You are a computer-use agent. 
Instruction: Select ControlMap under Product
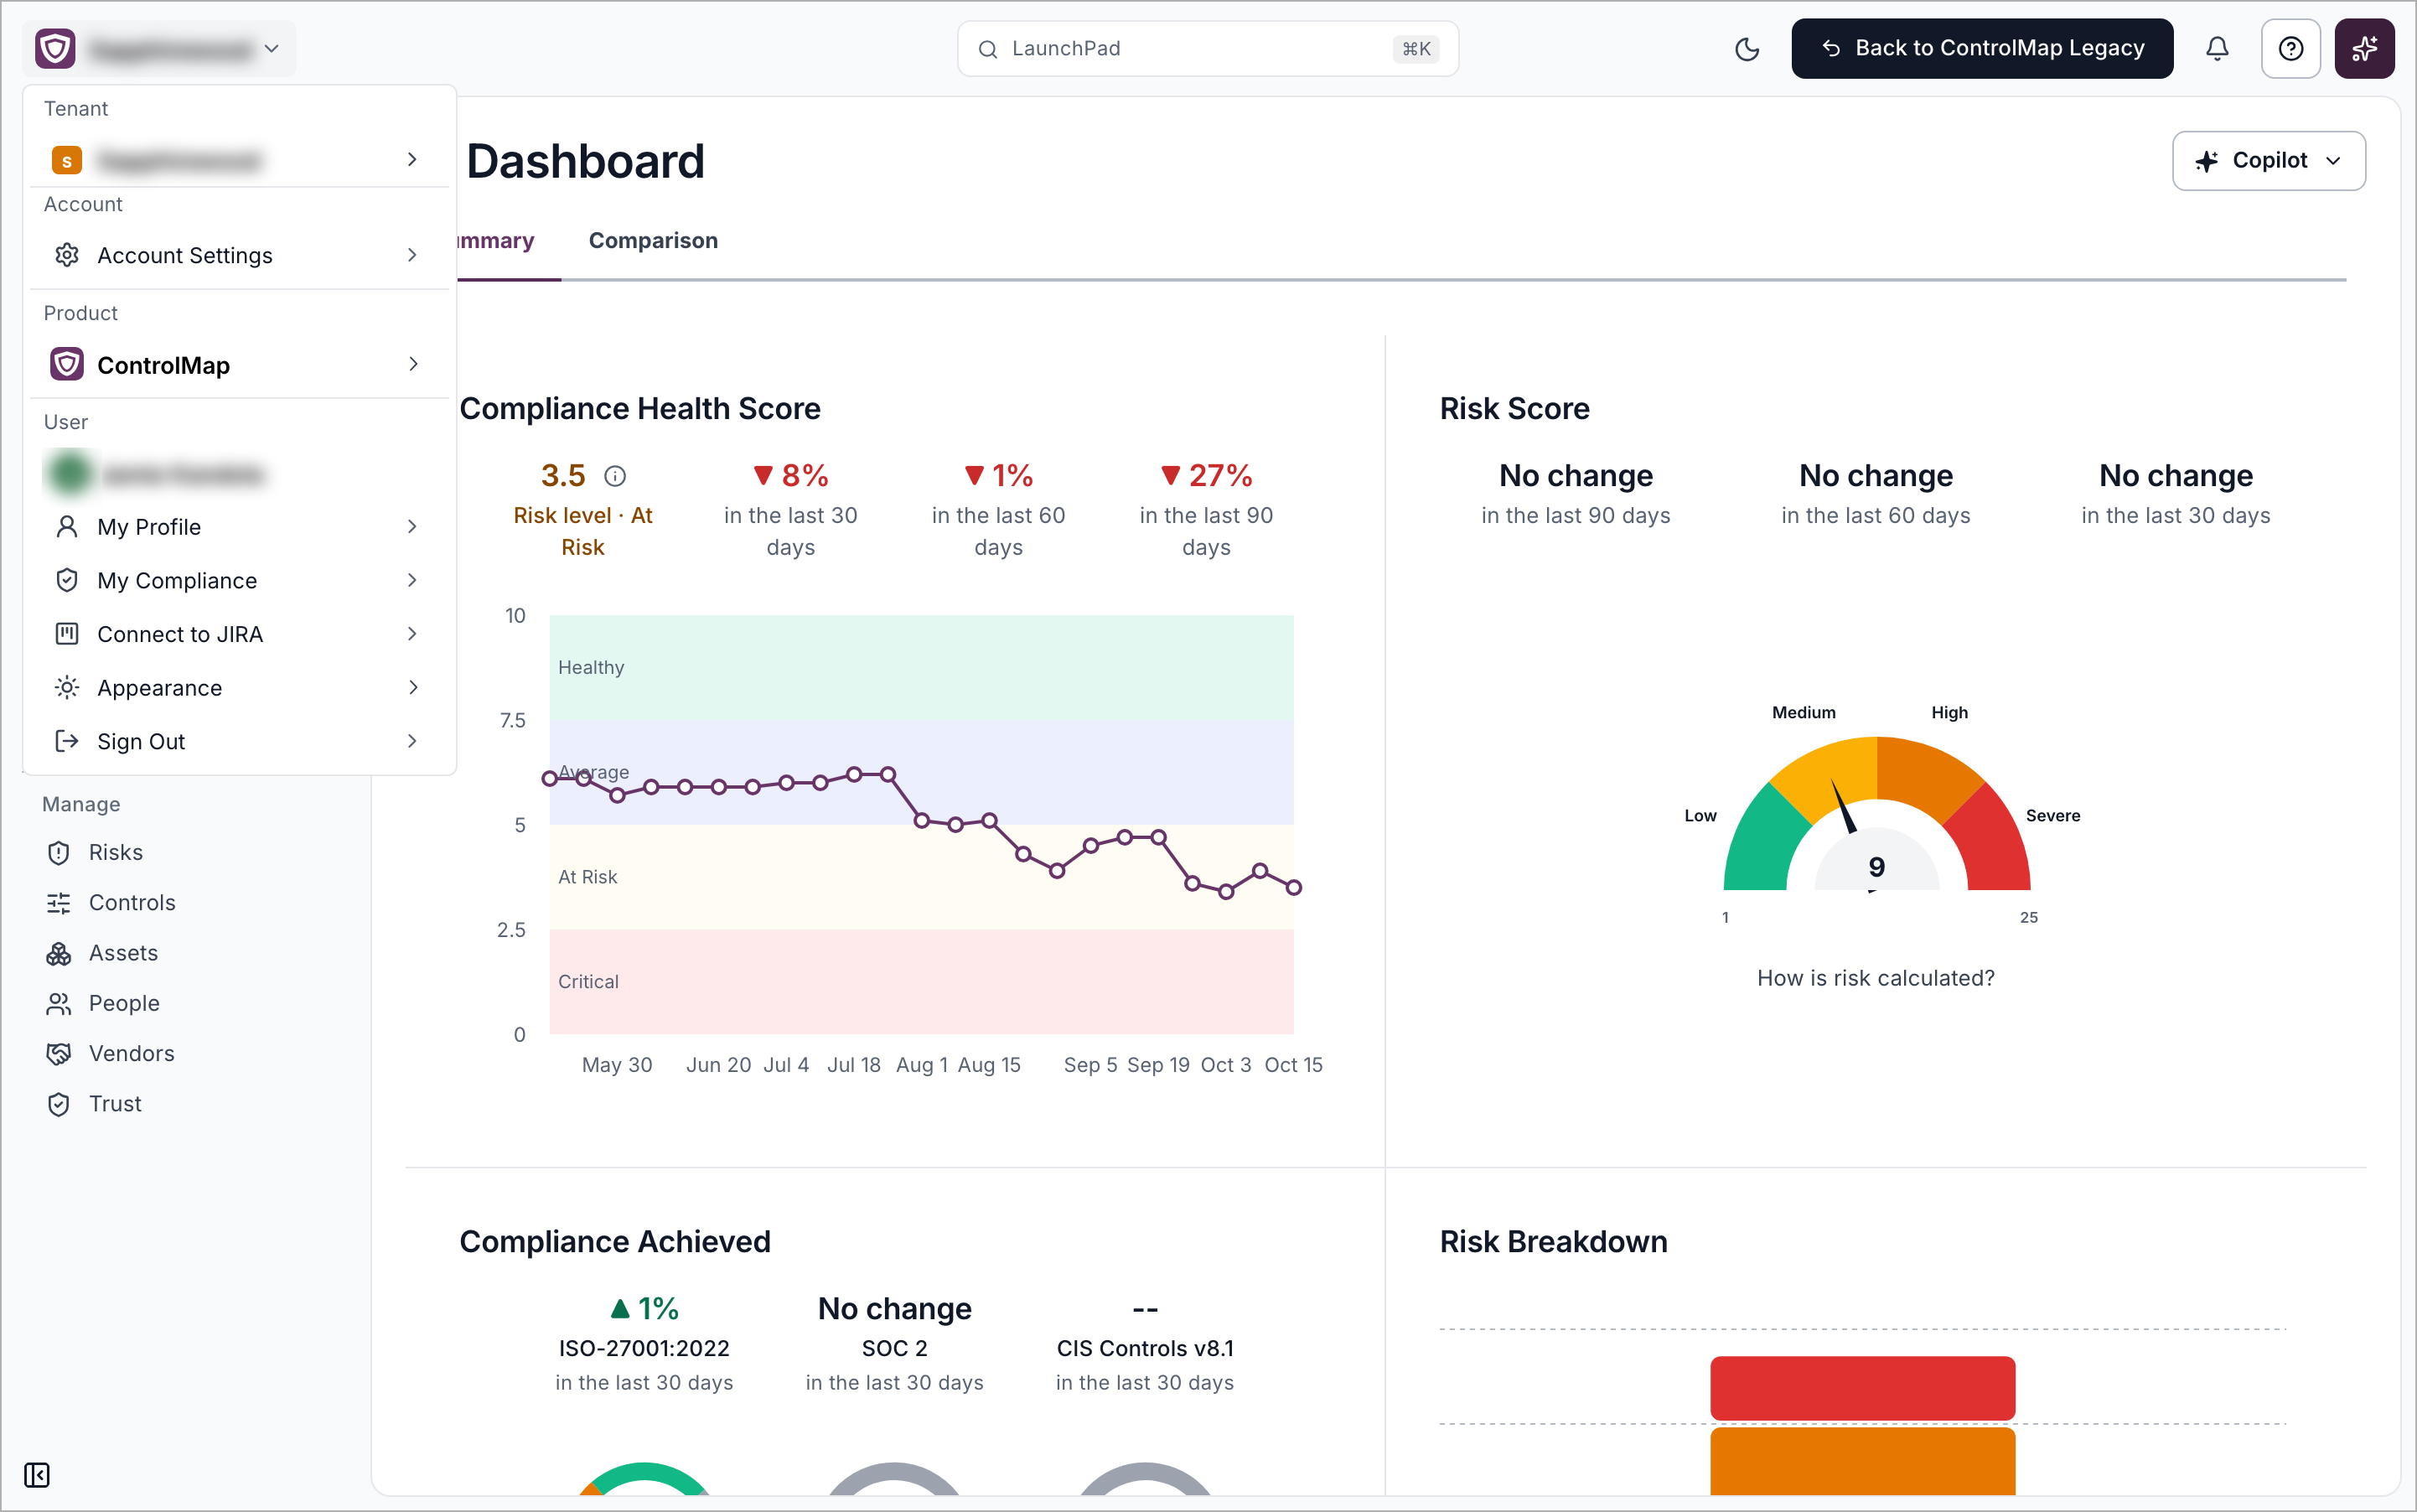[x=238, y=365]
